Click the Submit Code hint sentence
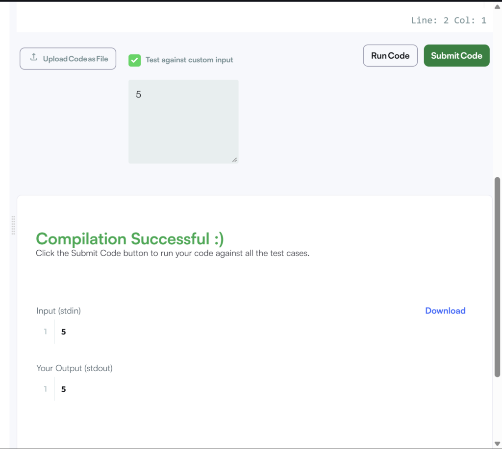502x449 pixels. pyautogui.click(x=173, y=254)
